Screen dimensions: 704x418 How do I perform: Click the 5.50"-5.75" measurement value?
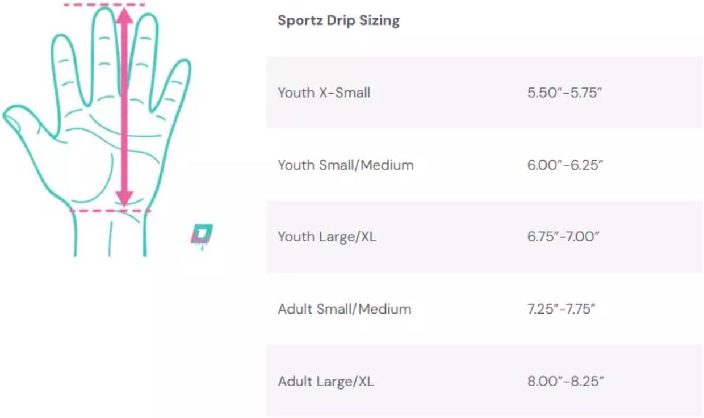[564, 93]
